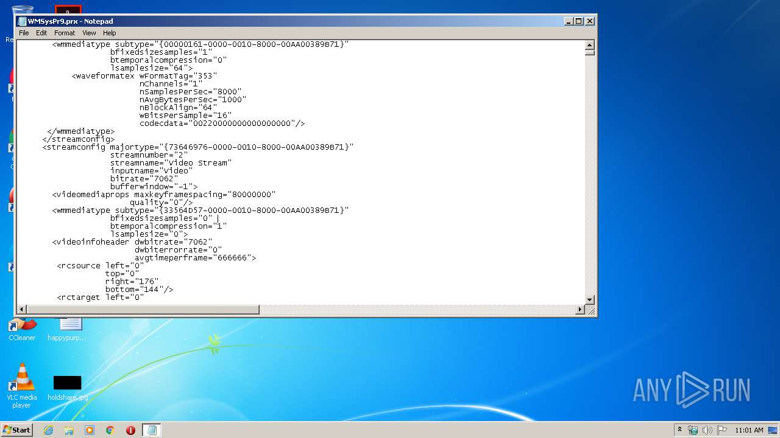Click the quality="0" line
780x438 pixels.
161,203
